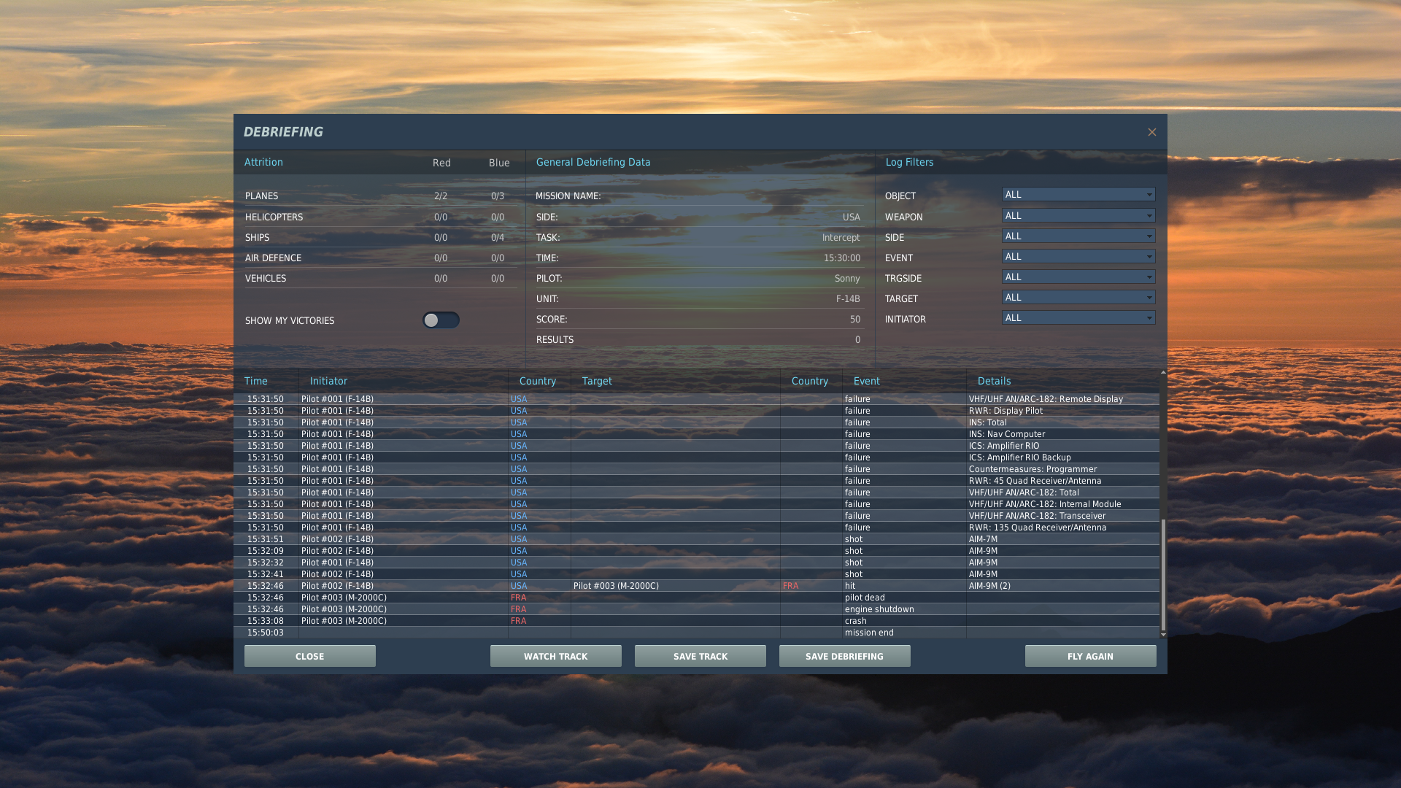This screenshot has width=1401, height=788.
Task: Click the PLANES attrition row label
Action: tap(261, 196)
